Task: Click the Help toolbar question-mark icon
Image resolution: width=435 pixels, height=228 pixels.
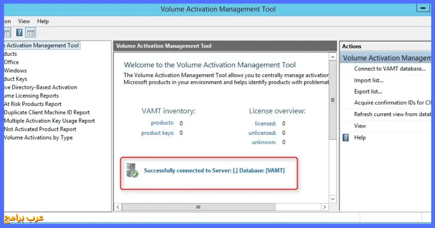Action: [x=20, y=33]
